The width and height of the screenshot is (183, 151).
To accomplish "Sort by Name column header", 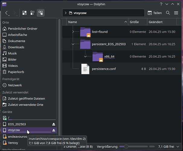I will coord(97,22).
